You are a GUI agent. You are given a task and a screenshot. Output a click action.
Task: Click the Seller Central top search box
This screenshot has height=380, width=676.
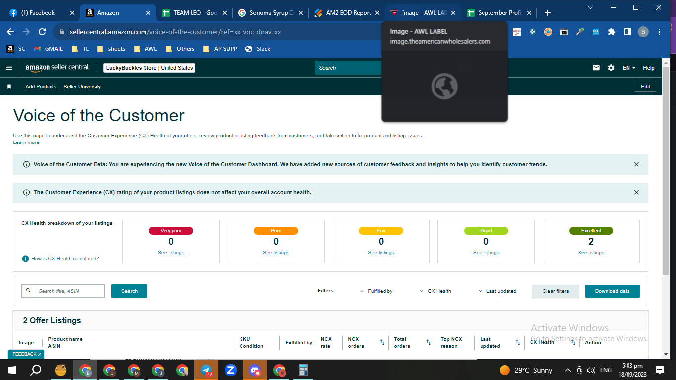[x=348, y=68]
